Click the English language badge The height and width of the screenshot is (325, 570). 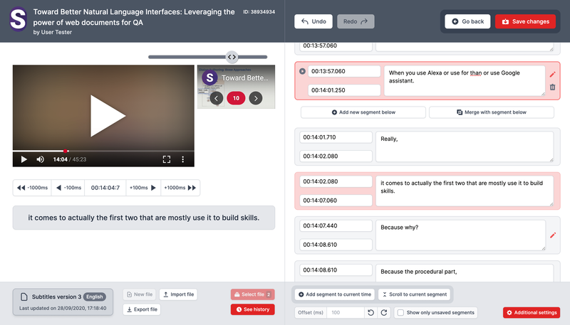95,297
